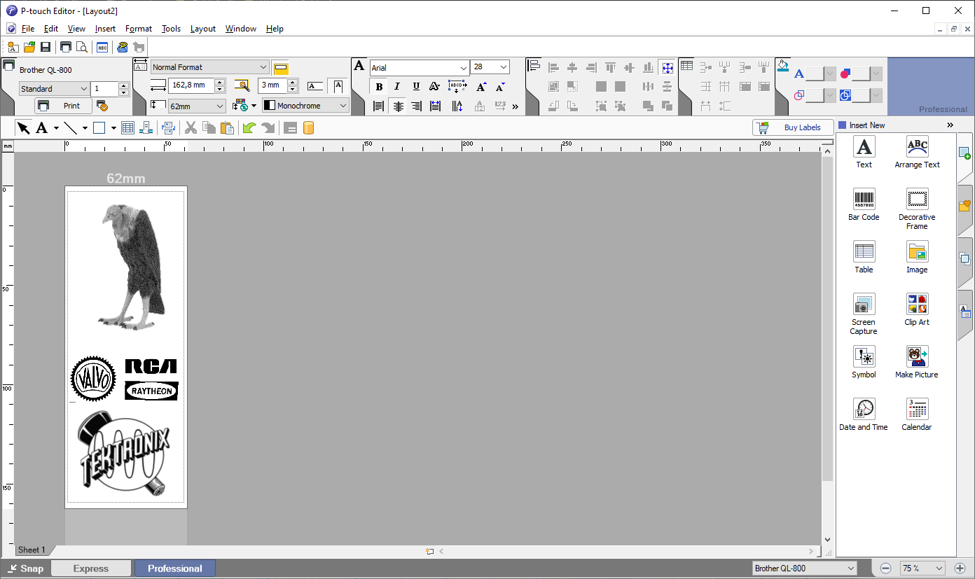The image size is (975, 579).
Task: Insert a Bar Code object
Action: (x=864, y=204)
